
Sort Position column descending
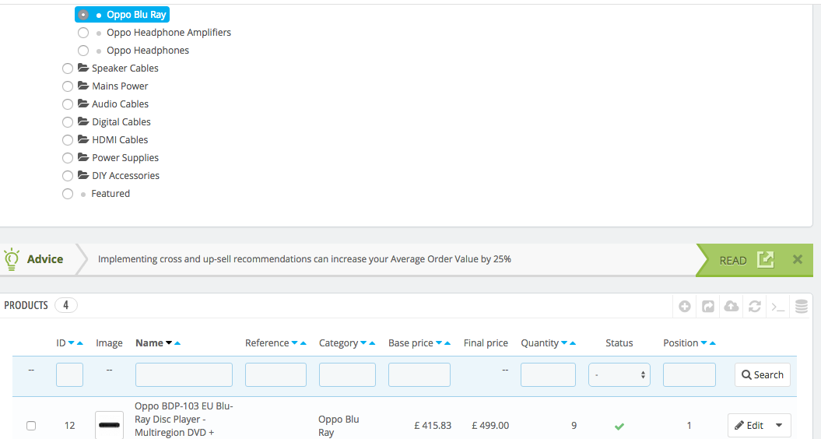point(703,343)
